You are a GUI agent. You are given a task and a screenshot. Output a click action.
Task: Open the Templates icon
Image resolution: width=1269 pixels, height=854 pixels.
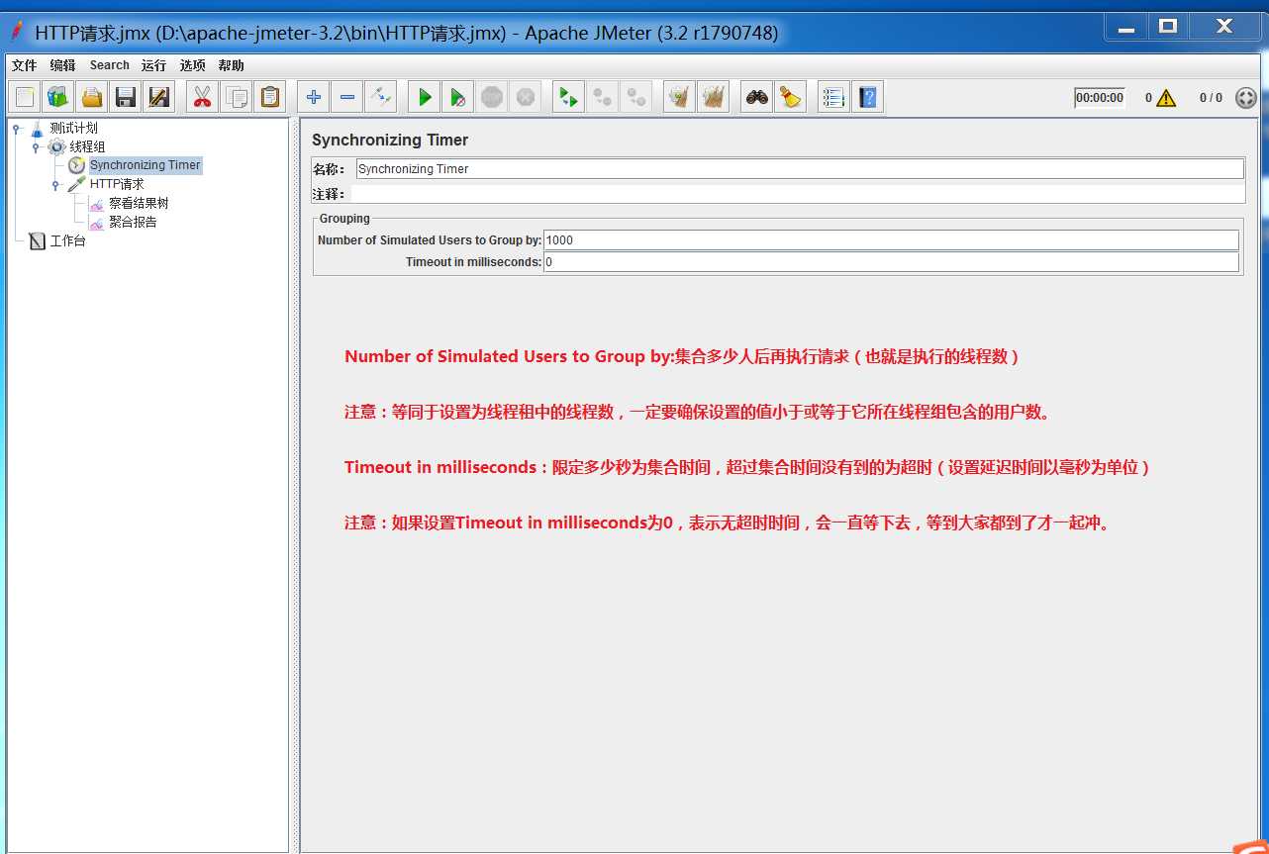click(x=58, y=97)
